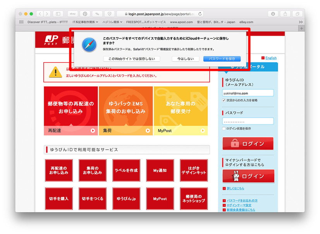Click the eBay extension toolbar icon

73,14
